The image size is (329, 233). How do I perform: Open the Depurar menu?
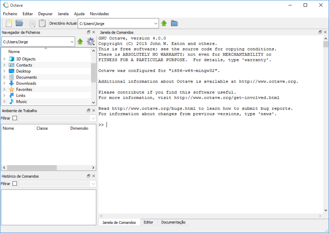[45, 14]
